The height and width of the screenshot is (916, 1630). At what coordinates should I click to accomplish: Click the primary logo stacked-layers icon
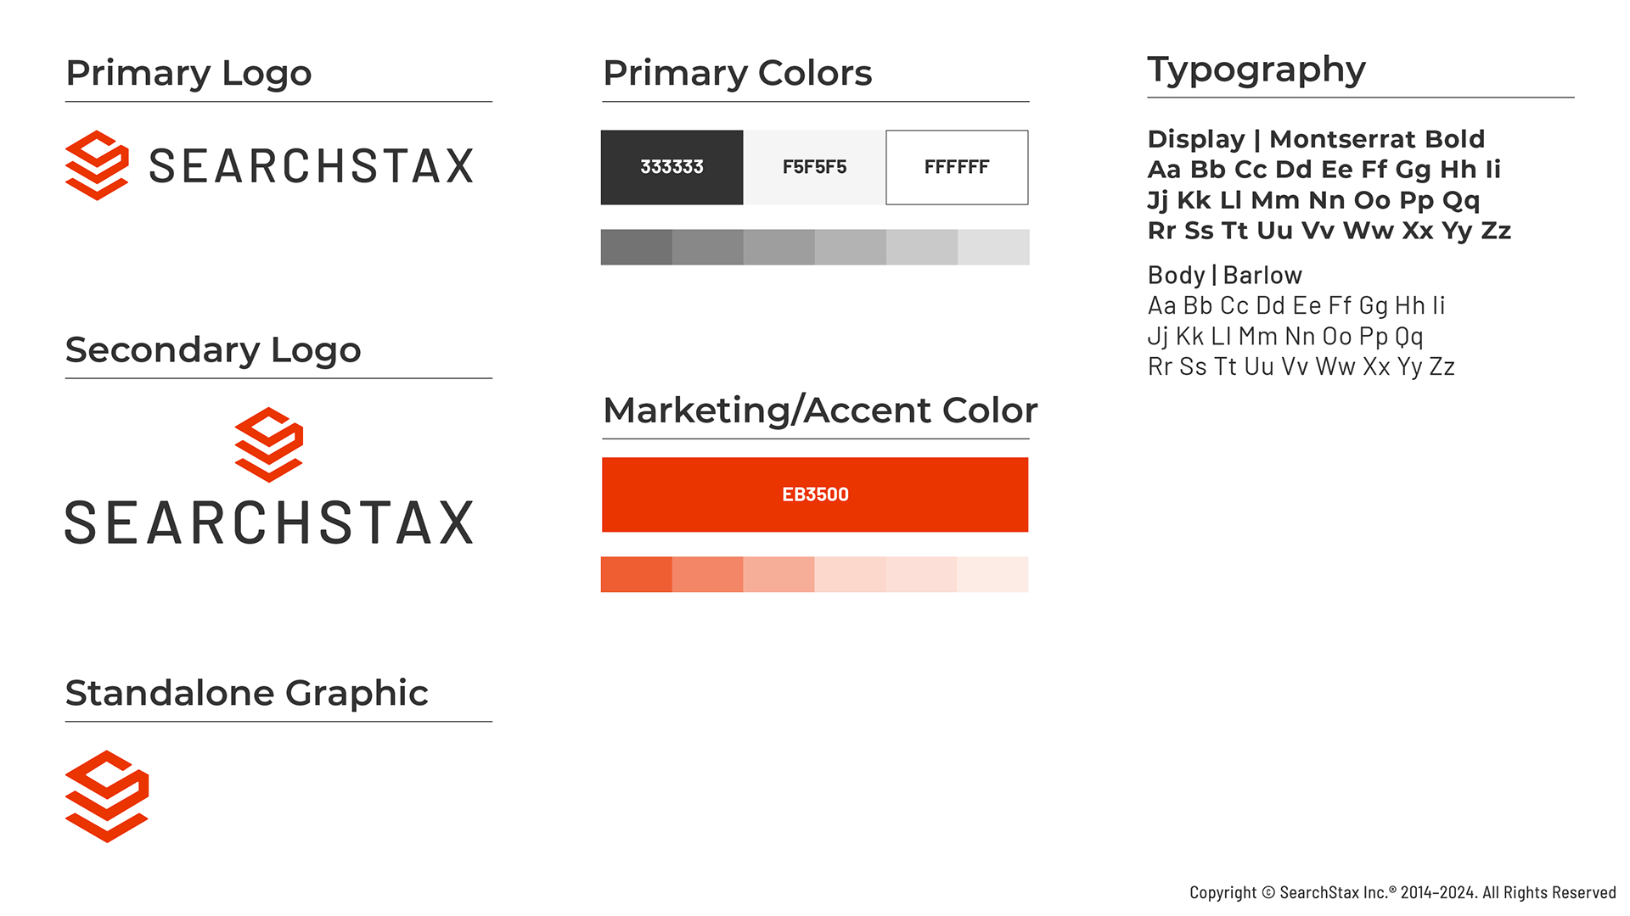click(x=97, y=165)
